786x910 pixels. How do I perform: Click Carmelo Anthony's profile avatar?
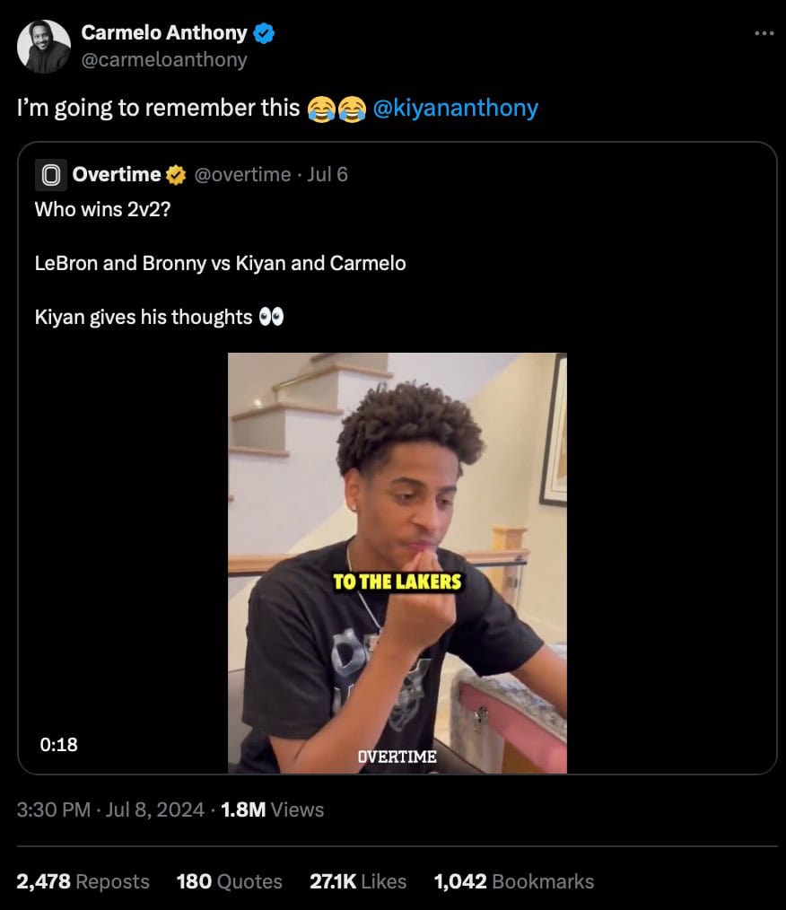pyautogui.click(x=44, y=46)
